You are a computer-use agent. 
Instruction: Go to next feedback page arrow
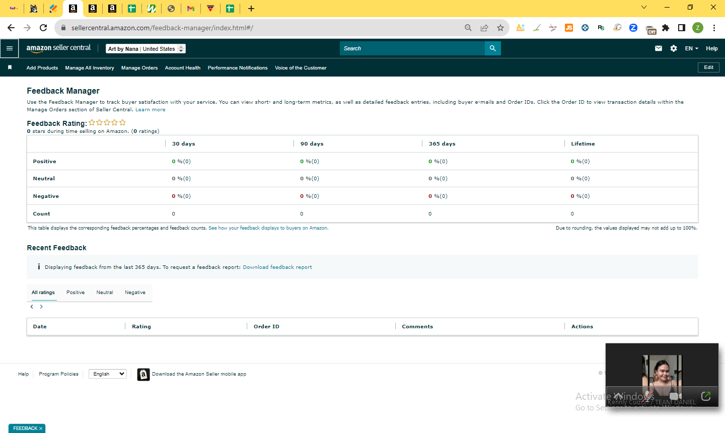coord(41,307)
